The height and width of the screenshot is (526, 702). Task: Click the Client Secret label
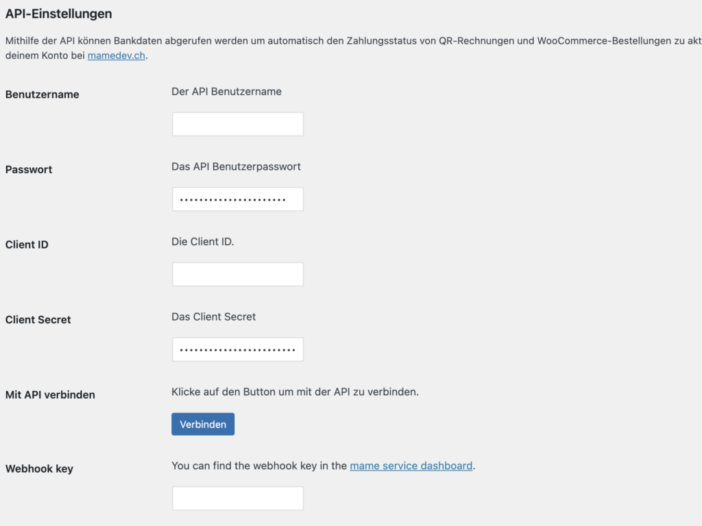click(38, 319)
